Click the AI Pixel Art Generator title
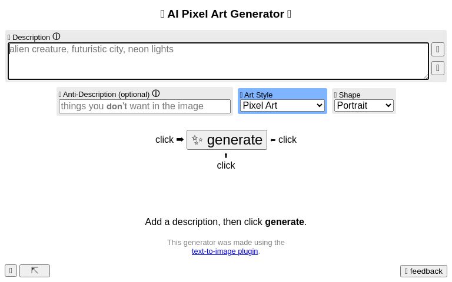The image size is (452, 282). [226, 14]
